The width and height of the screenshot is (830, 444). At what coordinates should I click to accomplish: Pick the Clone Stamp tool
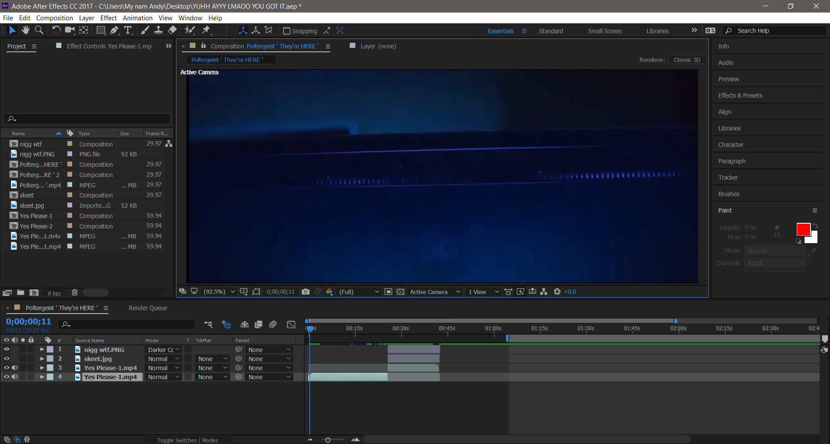click(159, 30)
